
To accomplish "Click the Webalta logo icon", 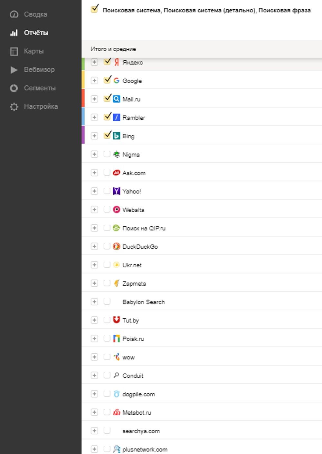I will click(117, 210).
